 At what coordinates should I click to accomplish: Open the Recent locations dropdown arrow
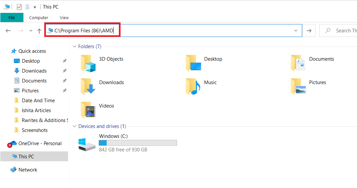(31, 31)
